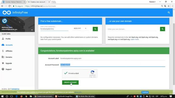Click the InfinityFree infinity logo

point(7,13)
